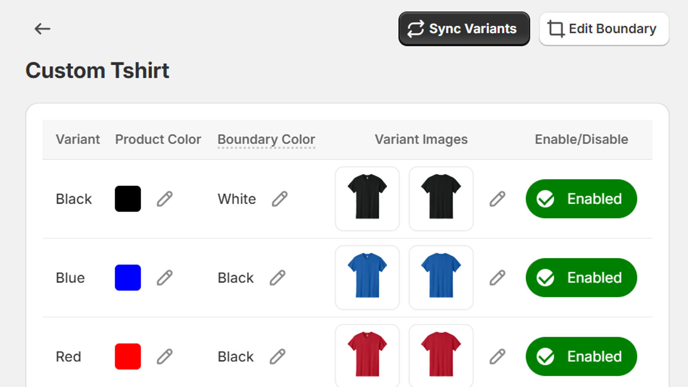Click the Edit Boundary button
Viewport: 688px width, 387px height.
[x=603, y=29]
